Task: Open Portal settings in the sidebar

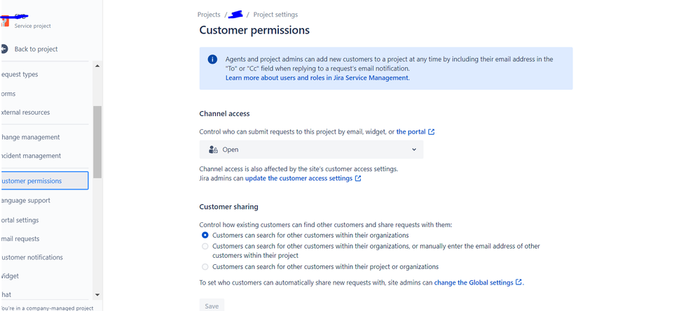Action: click(x=21, y=220)
